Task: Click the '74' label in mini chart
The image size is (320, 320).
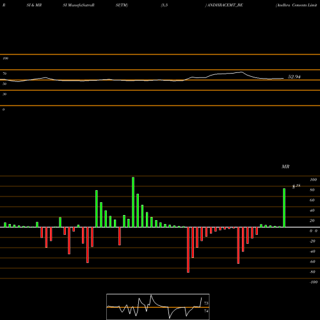Action: 206,311
